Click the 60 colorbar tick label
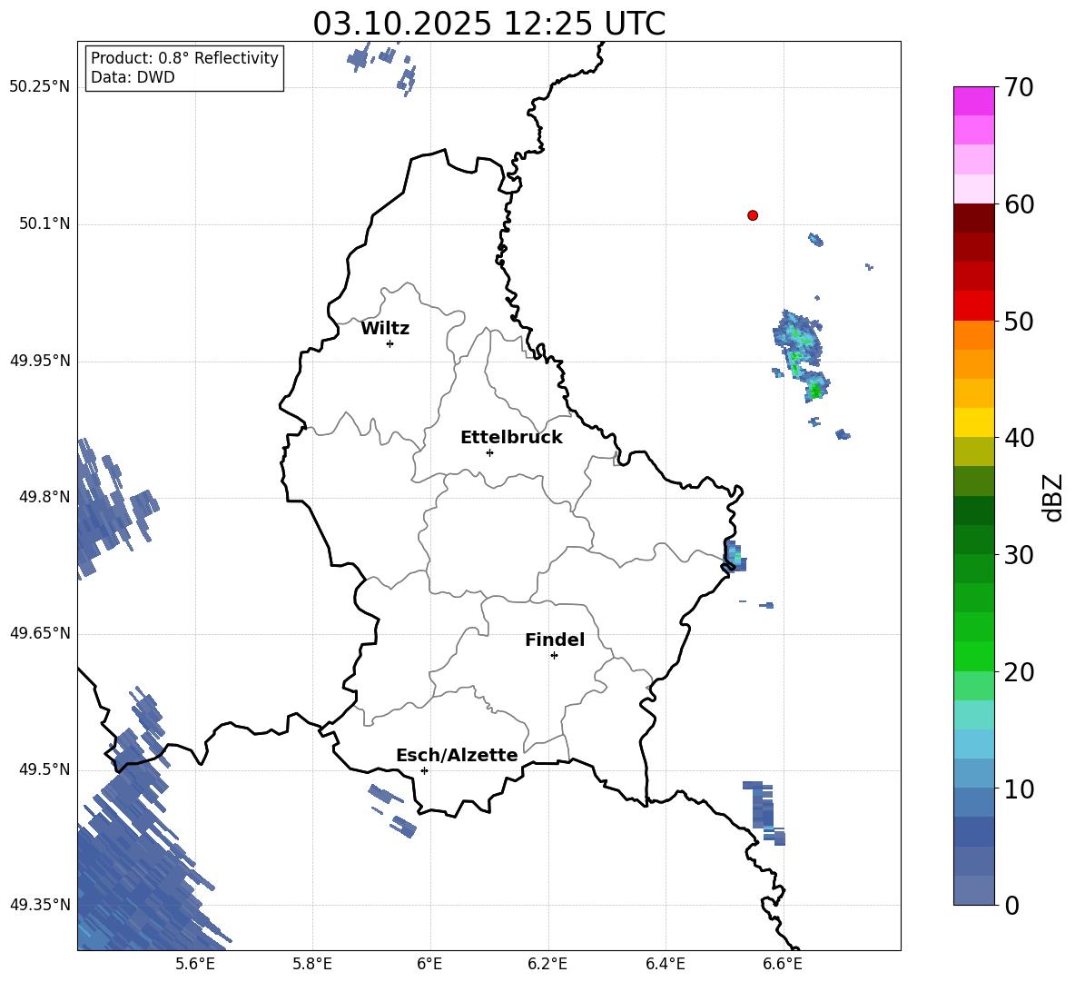Viewport: 1075px width, 982px height. point(1020,204)
